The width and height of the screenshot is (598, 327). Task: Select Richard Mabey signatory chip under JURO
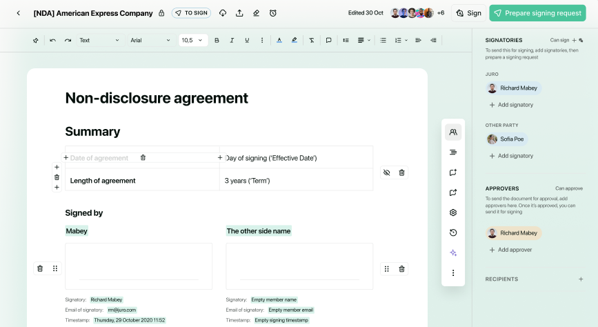[513, 88]
